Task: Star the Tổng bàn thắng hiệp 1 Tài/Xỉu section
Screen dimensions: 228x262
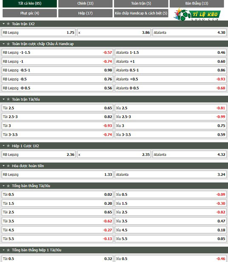Action: click(x=8, y=250)
